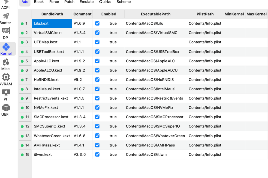This screenshot has width=268, height=178.
Task: Click the V1.6.9 comment cell
Action: click(x=82, y=23)
